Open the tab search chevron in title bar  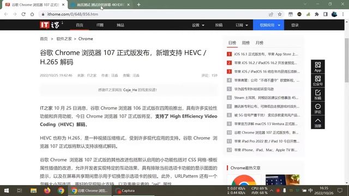click(x=305, y=4)
